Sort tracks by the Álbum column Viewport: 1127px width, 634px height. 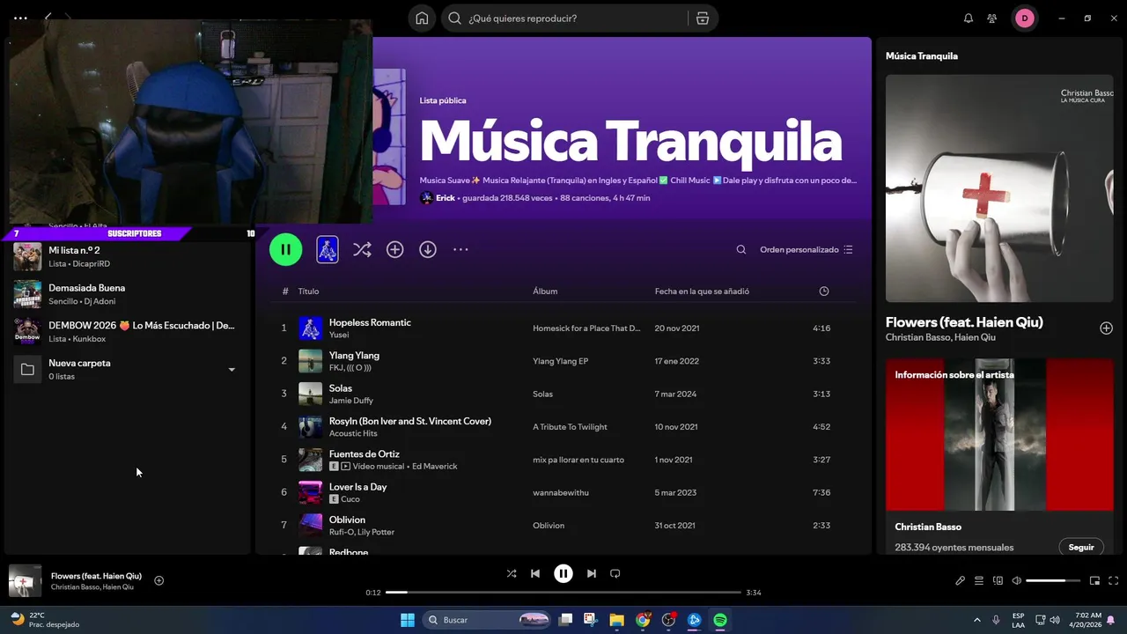coord(545,291)
